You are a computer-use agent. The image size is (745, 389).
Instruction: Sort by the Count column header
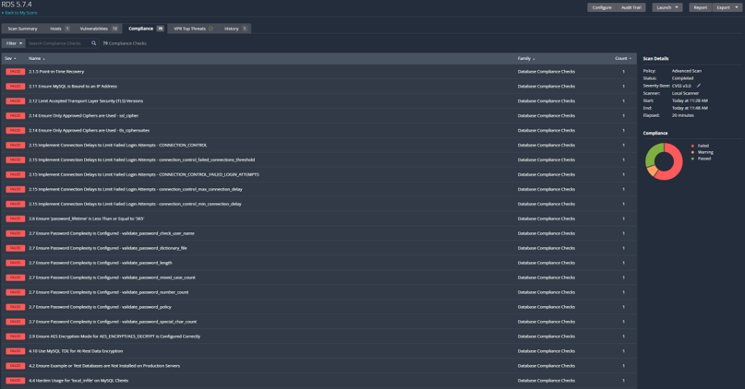coord(623,58)
